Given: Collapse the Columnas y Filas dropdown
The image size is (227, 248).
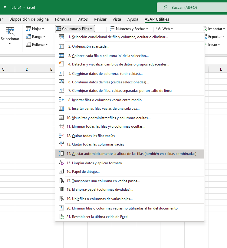Looking at the screenshot, I should [x=75, y=28].
